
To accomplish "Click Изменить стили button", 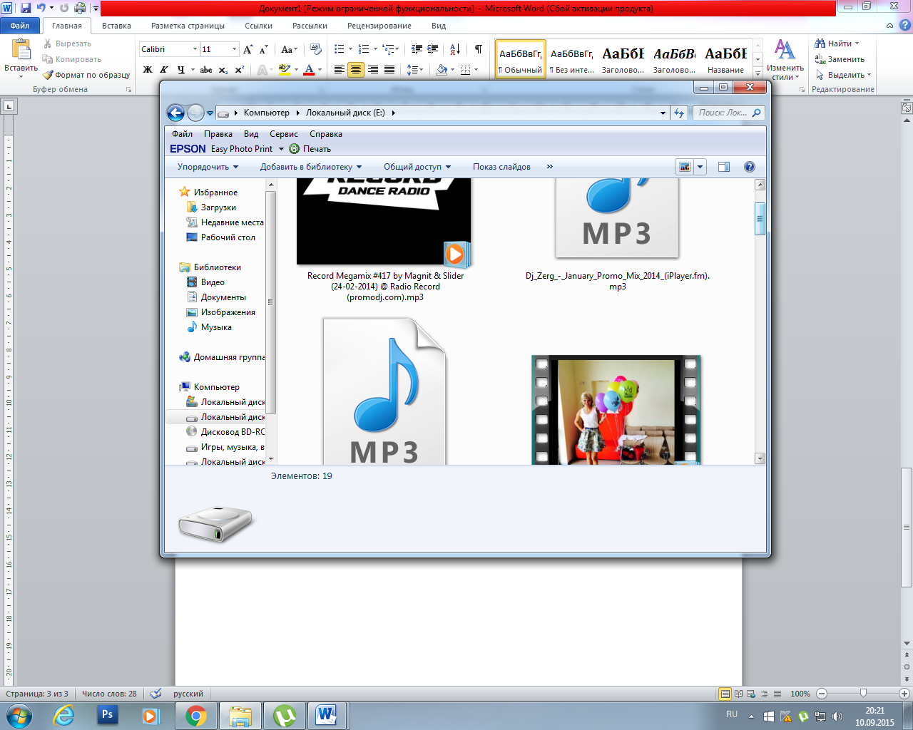I will coord(785,60).
